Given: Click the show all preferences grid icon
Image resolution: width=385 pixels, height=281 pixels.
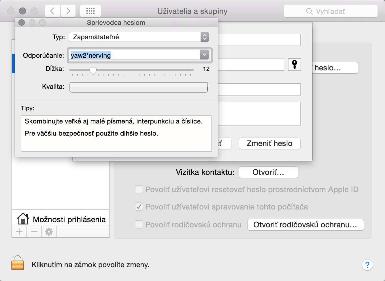Looking at the screenshot, I should coord(90,11).
